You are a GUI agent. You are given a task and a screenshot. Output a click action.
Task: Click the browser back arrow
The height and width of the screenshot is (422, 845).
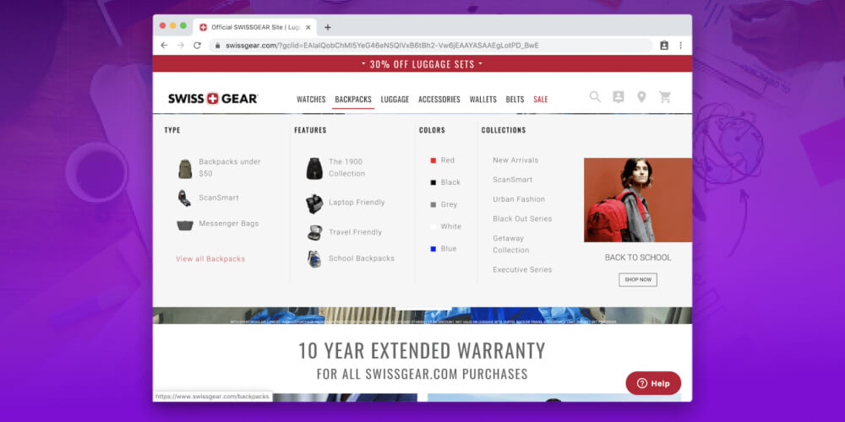point(165,46)
